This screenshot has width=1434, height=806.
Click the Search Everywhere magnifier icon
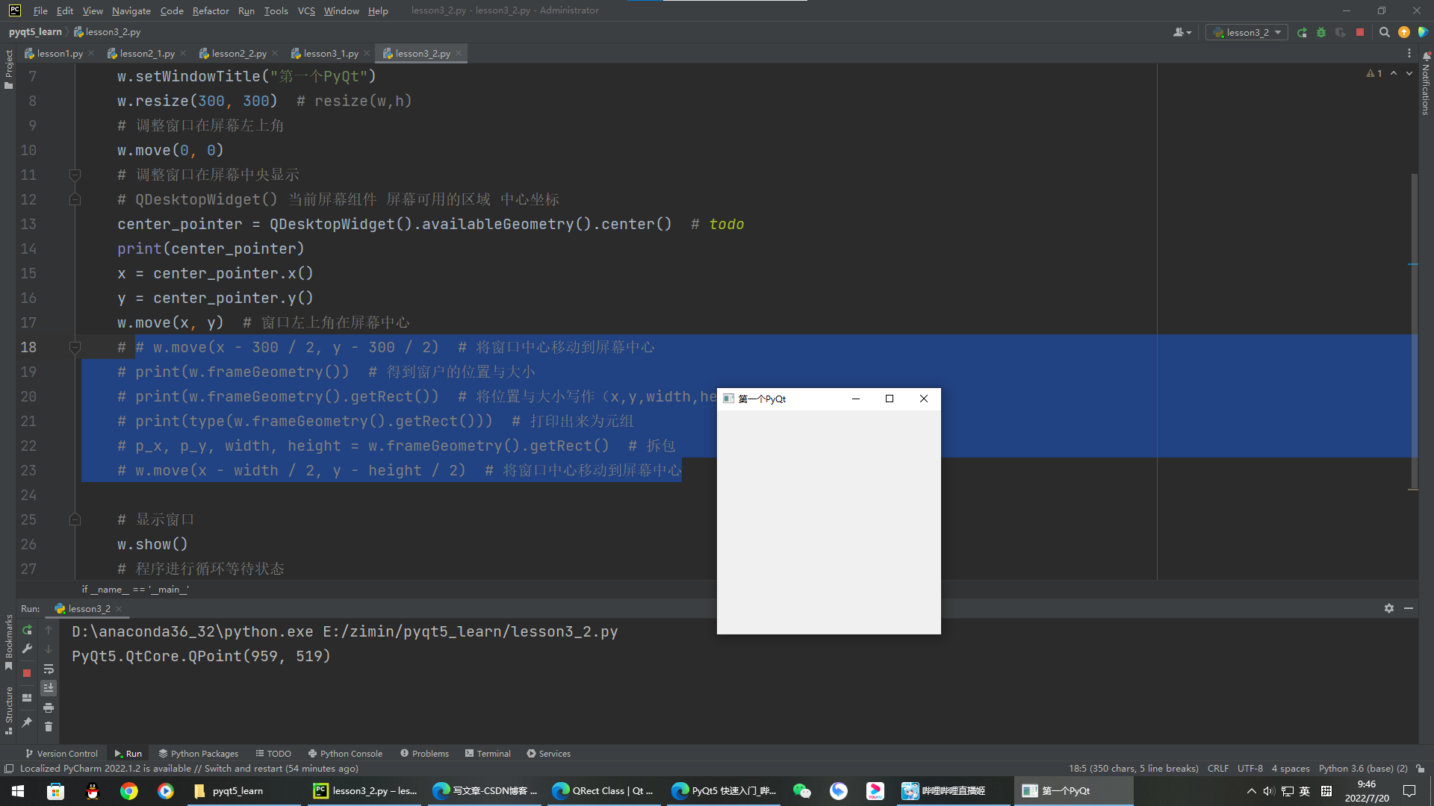[1384, 32]
